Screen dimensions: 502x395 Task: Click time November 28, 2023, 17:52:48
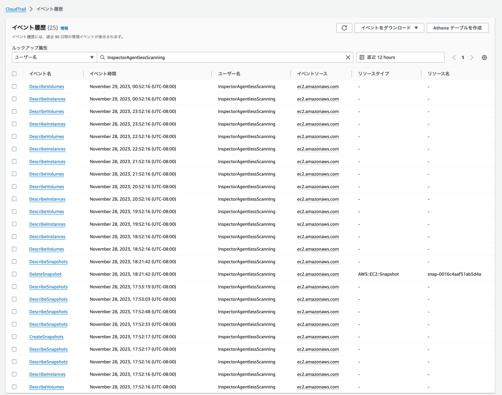[132, 311]
